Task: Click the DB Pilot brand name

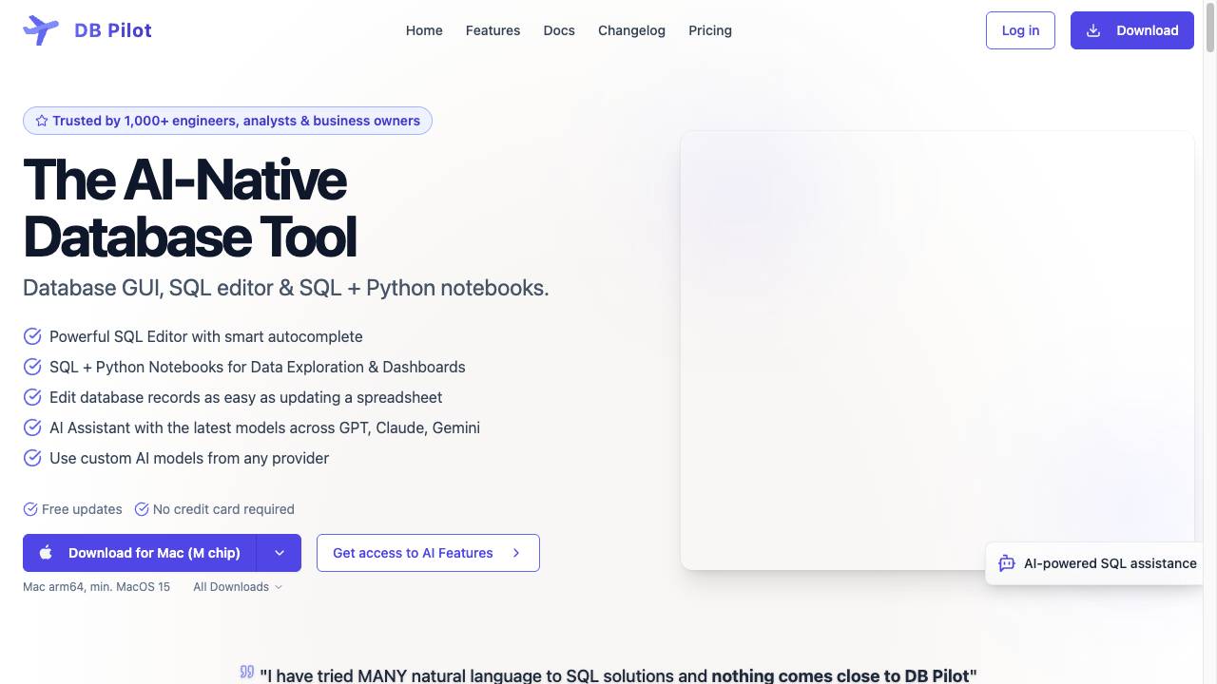Action: click(113, 30)
